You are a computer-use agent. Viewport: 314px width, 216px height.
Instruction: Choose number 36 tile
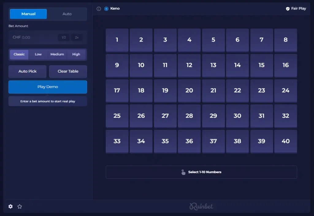click(x=189, y=141)
